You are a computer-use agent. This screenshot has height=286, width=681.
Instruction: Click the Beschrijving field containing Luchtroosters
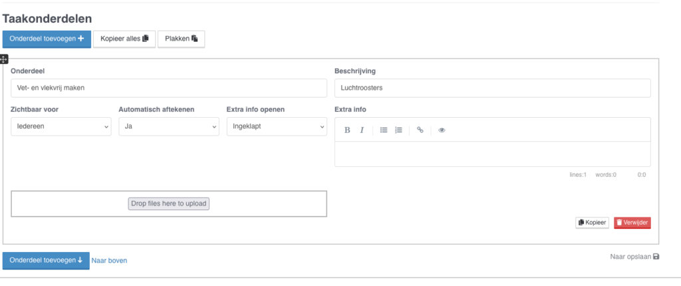(492, 88)
